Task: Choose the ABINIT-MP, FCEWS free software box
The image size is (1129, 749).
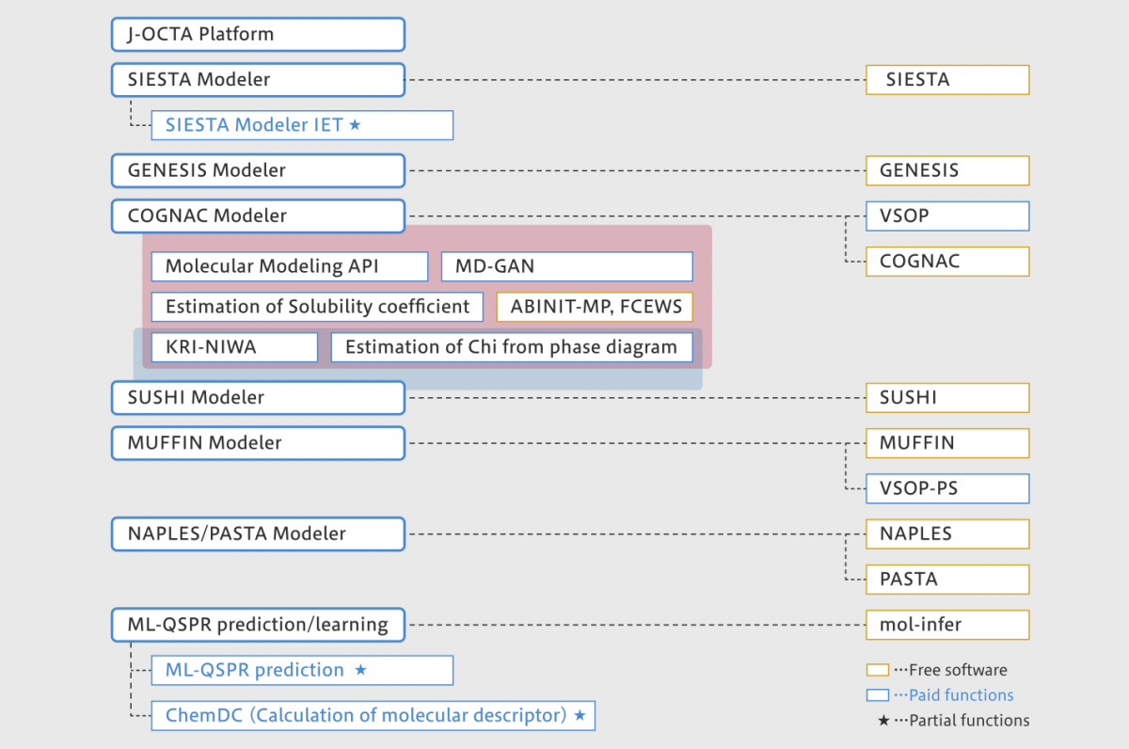Action: [x=595, y=307]
